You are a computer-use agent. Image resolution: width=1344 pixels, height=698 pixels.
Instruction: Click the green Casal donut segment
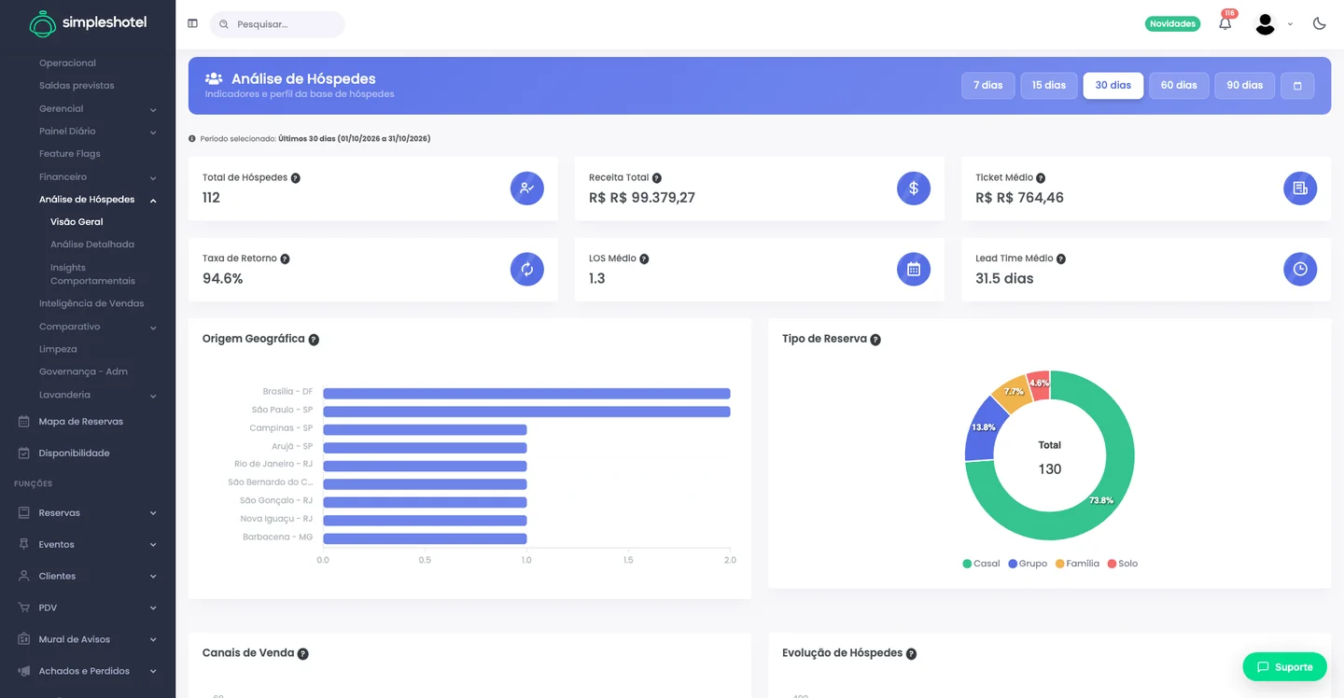tap(1101, 501)
